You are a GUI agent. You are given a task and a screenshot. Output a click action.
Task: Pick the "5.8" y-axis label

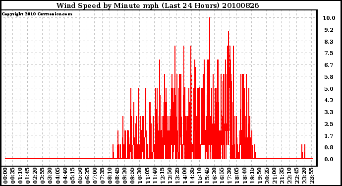(x=329, y=77)
